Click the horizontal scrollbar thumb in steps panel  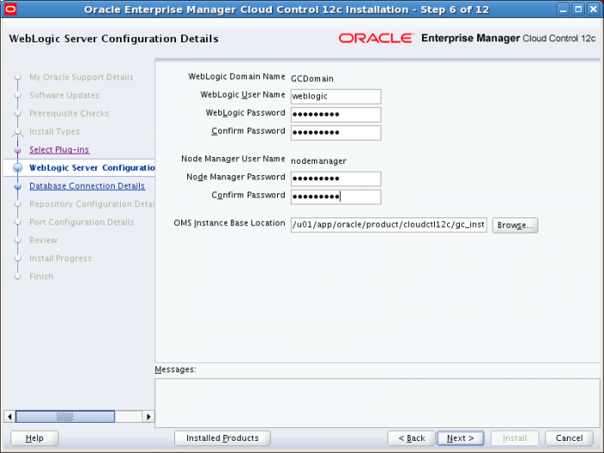pyautogui.click(x=65, y=417)
